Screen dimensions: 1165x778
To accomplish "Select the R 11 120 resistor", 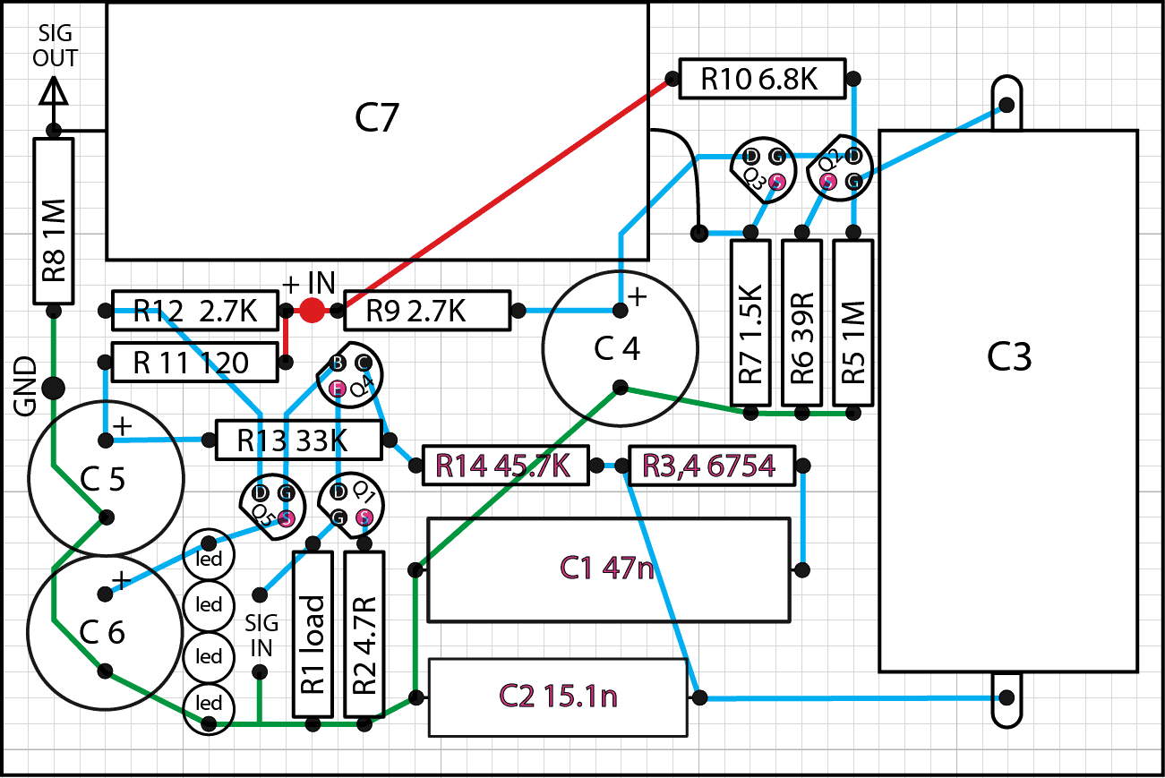I will point(194,363).
